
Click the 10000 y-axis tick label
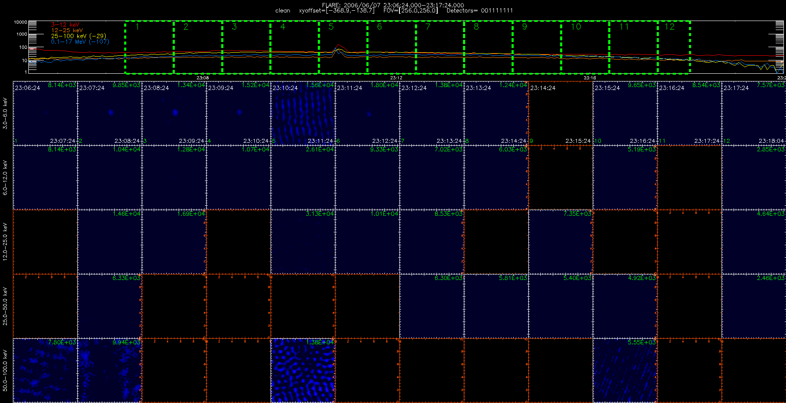point(20,22)
